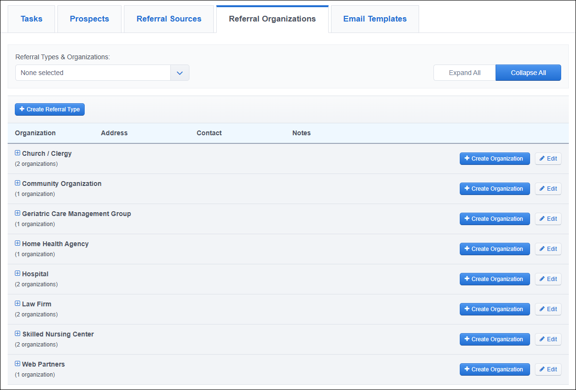
Task: Click the organization count under Law Firm
Action: click(36, 314)
